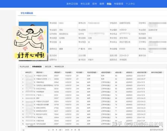Screen dimensions: 167x131
Task: Refresh the score table
Action: coord(79,130)
